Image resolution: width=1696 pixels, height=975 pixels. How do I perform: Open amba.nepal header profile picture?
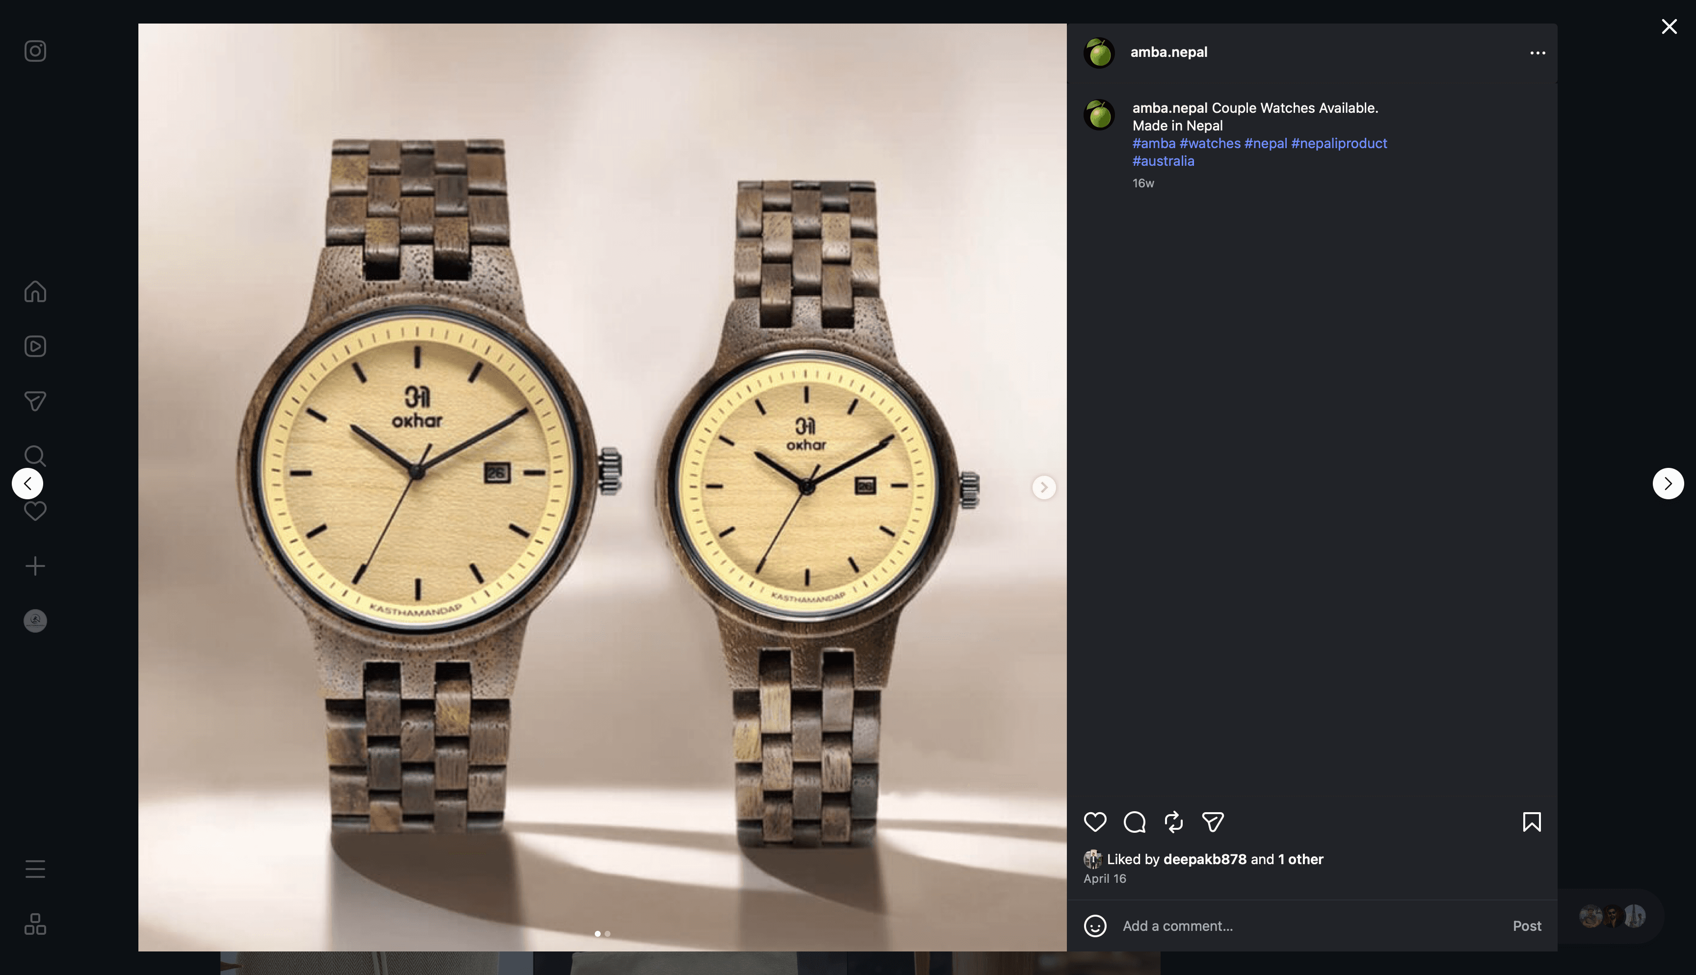click(x=1099, y=53)
